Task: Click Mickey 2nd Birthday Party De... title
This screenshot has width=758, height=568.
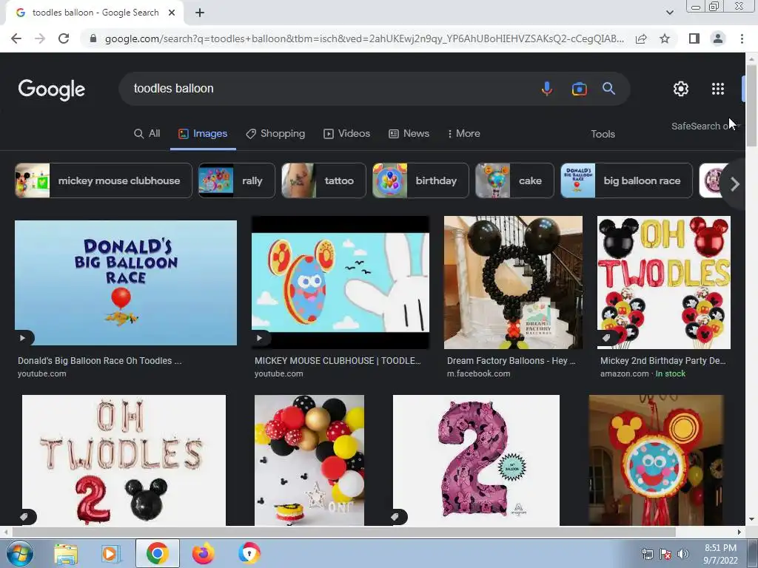Action: 663,361
